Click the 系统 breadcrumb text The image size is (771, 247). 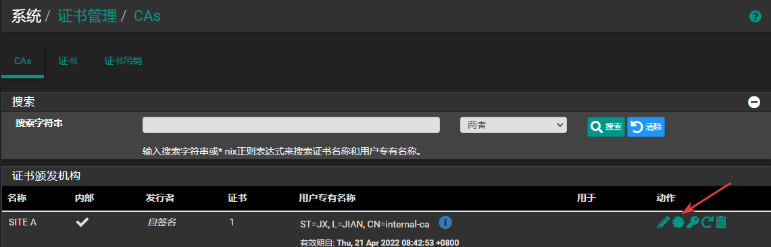tap(26, 16)
